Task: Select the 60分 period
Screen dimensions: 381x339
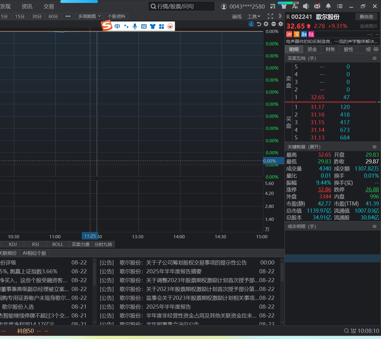Action: tap(53, 16)
